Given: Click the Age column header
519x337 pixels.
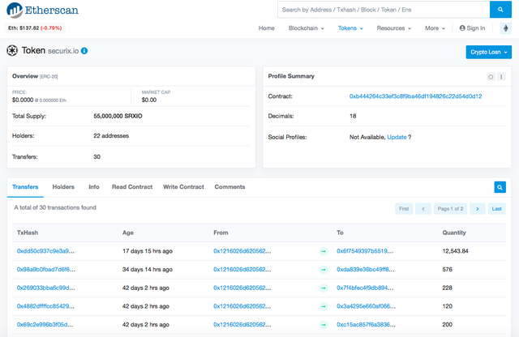Looking at the screenshot, I should pos(128,232).
